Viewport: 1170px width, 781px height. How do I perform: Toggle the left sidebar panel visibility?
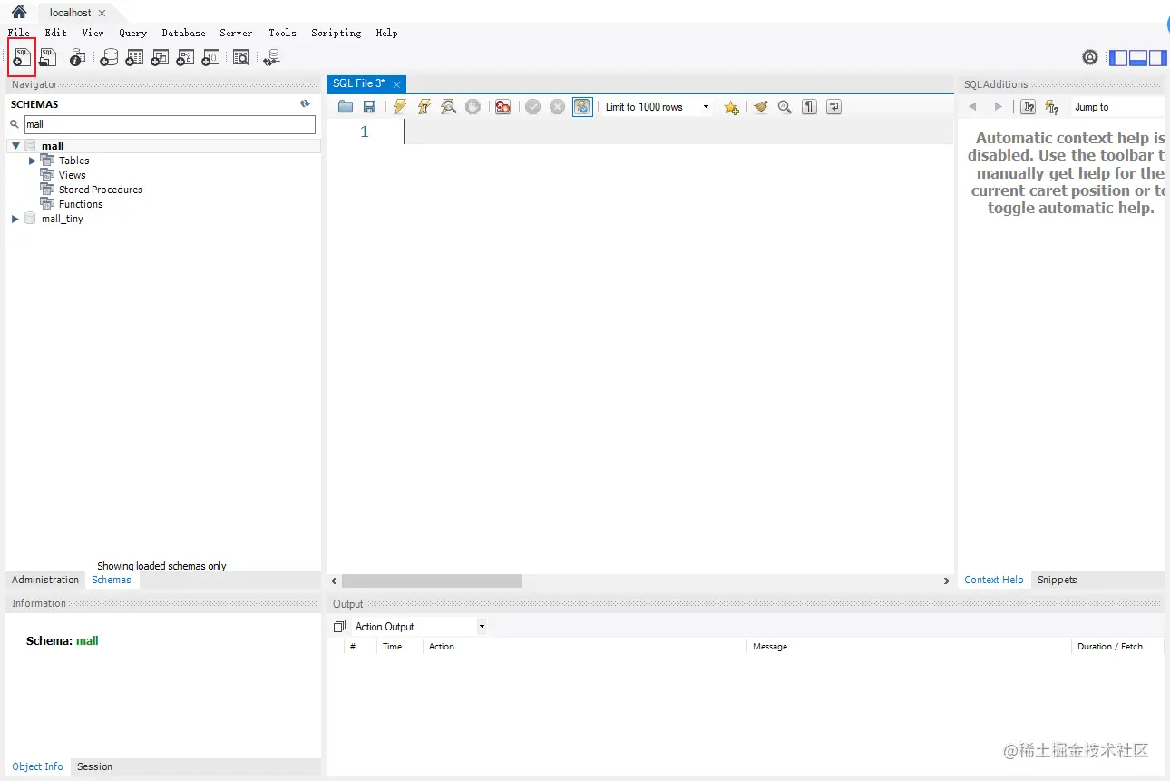(1118, 57)
